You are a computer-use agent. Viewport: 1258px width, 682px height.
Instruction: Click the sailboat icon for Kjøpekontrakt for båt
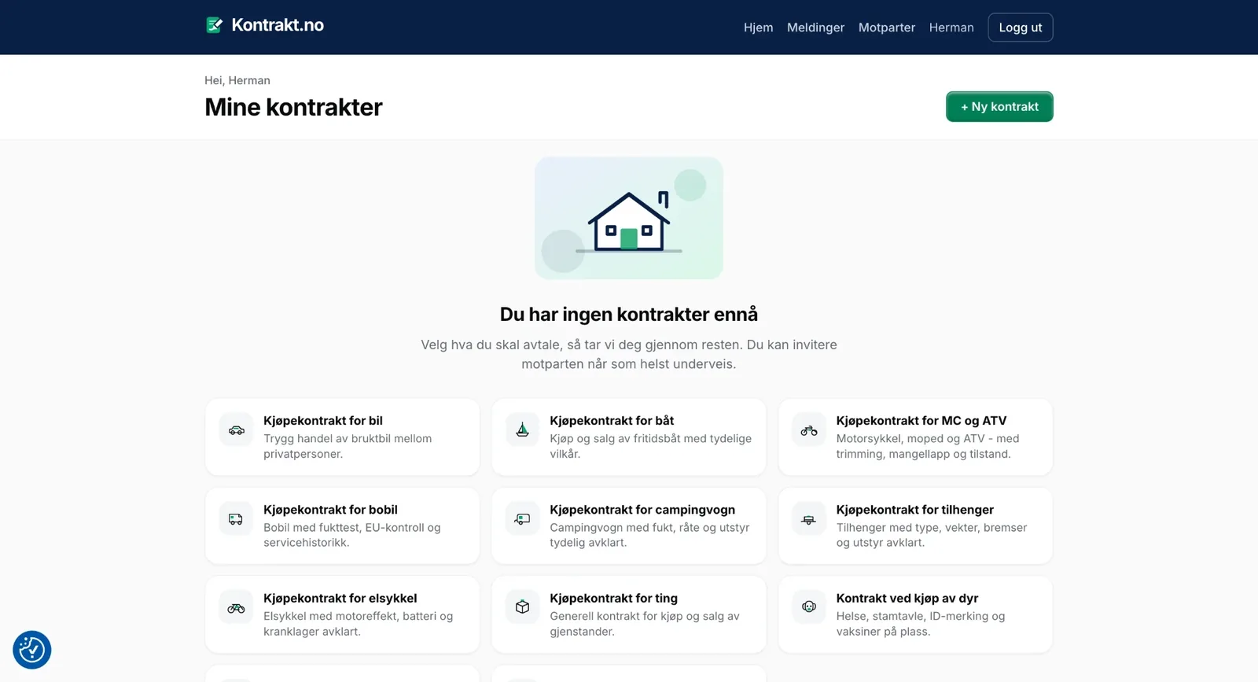pyautogui.click(x=522, y=430)
